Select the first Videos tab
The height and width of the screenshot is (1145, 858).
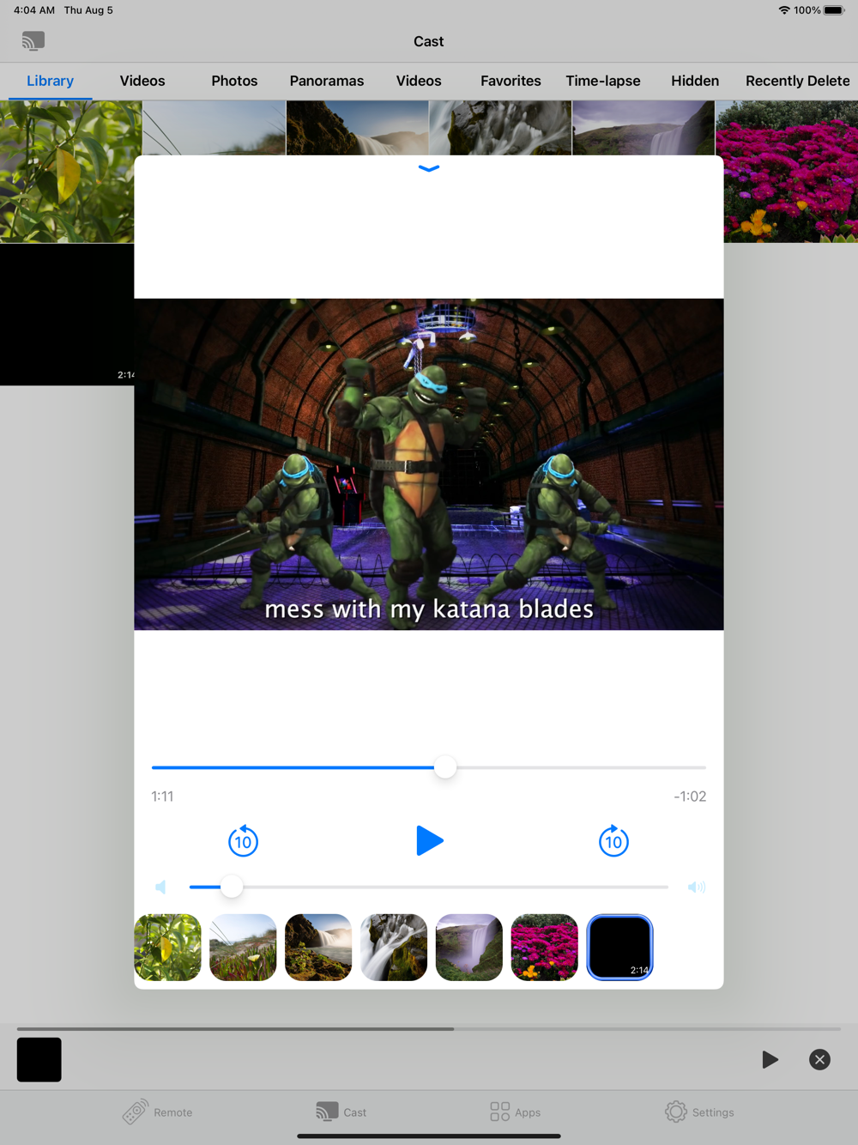pyautogui.click(x=142, y=81)
